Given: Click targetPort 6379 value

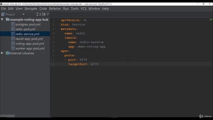Looking at the screenshot, I should pos(95,64).
